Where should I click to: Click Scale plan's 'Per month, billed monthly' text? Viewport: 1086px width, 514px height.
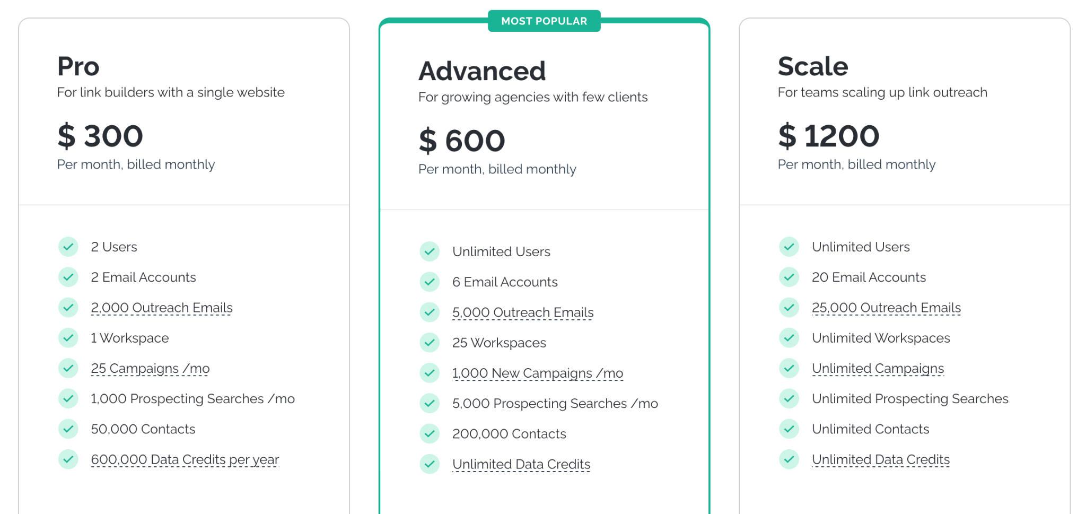pyautogui.click(x=856, y=164)
